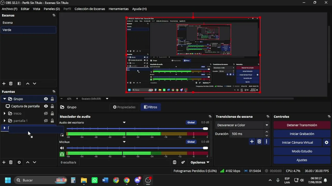
Task: Add a new source in Fuentes panel
Action: (4, 162)
